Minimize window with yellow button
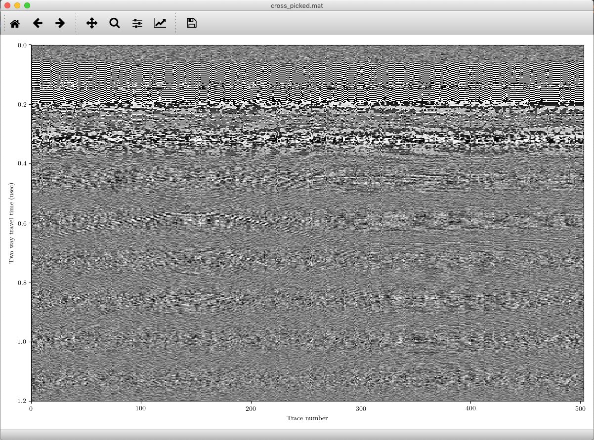The height and width of the screenshot is (440, 594). pyautogui.click(x=17, y=5)
